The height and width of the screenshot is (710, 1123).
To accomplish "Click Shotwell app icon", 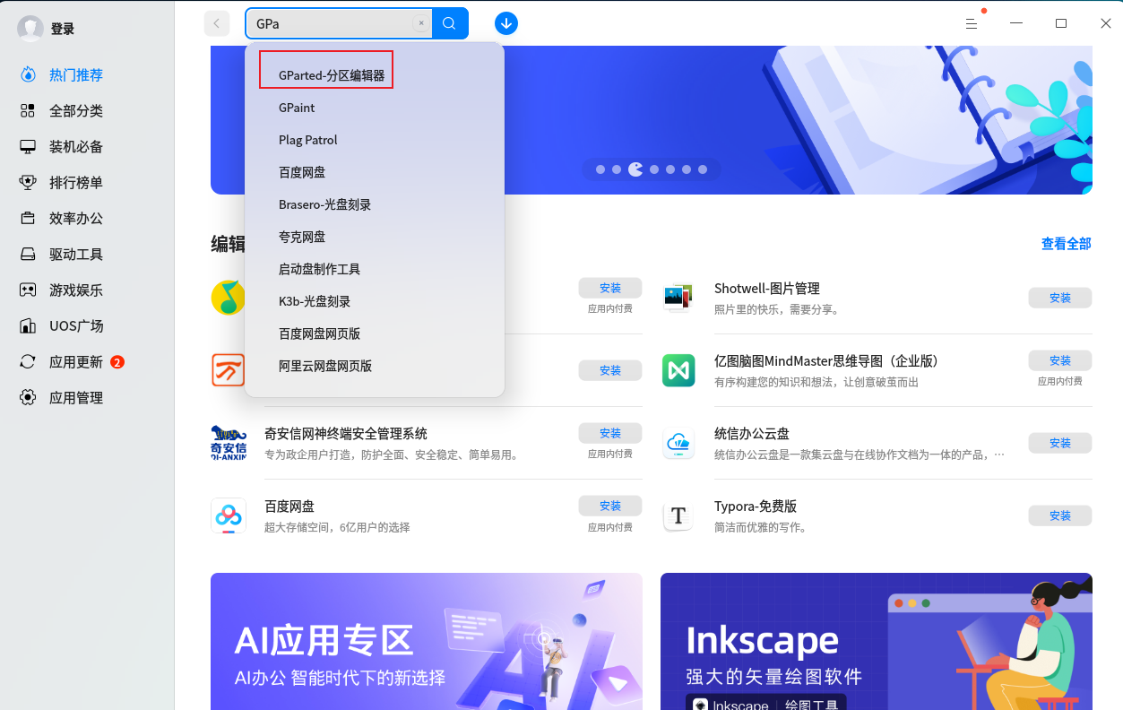I will (678, 298).
